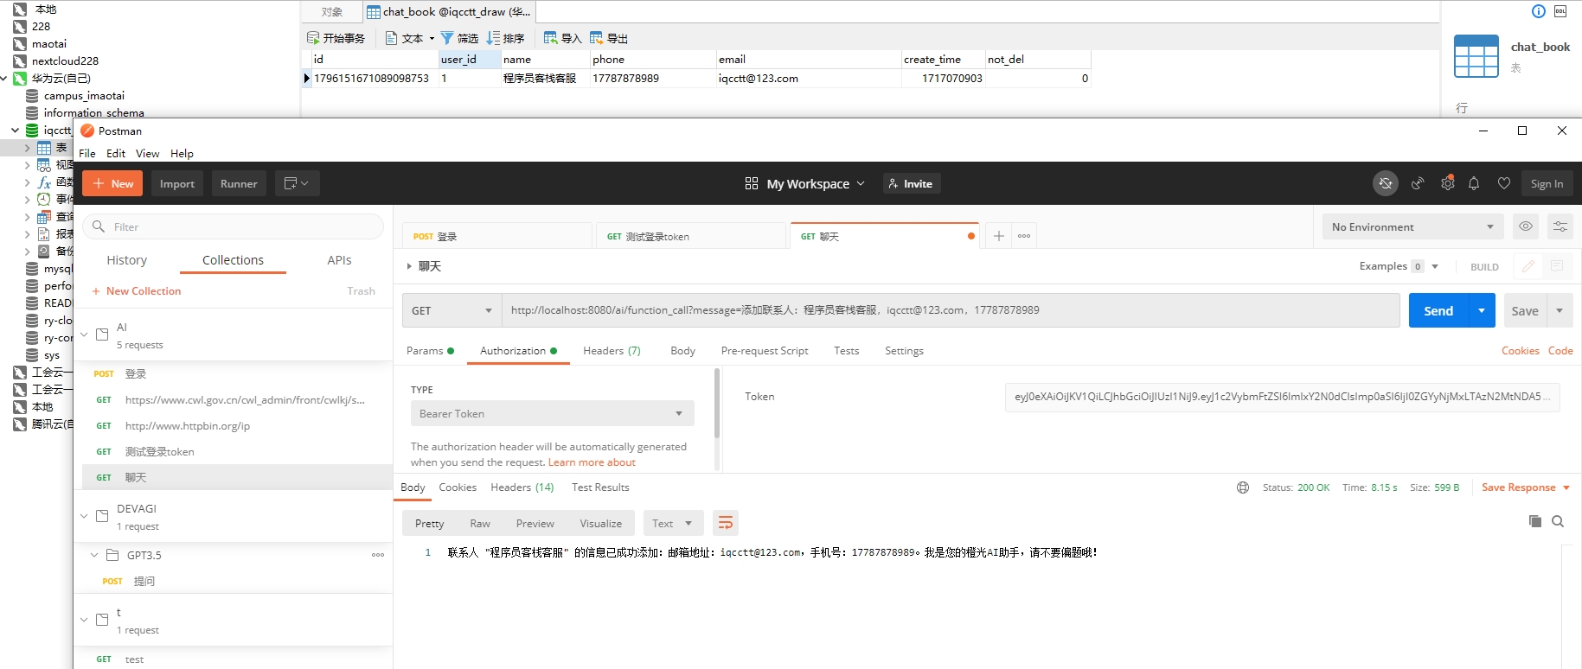
Task: Click the Navicat info icon
Action: coord(1538,11)
